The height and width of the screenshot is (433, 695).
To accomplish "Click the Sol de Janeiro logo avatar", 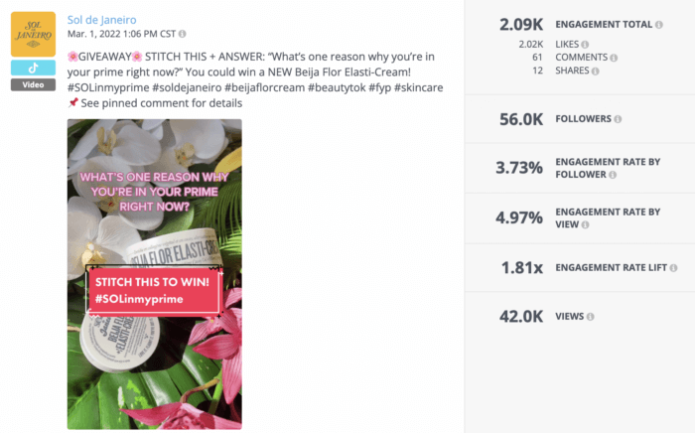I will tap(33, 34).
